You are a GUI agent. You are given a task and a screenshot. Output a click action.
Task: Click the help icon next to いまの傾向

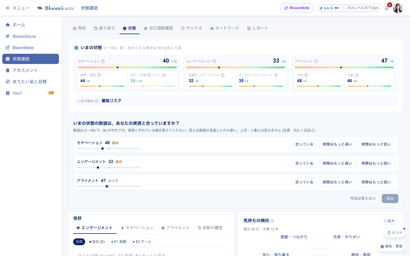click(x=97, y=101)
